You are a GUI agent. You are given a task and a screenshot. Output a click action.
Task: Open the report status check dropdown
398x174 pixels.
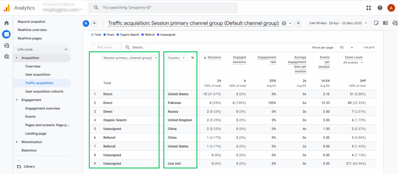pos(286,23)
